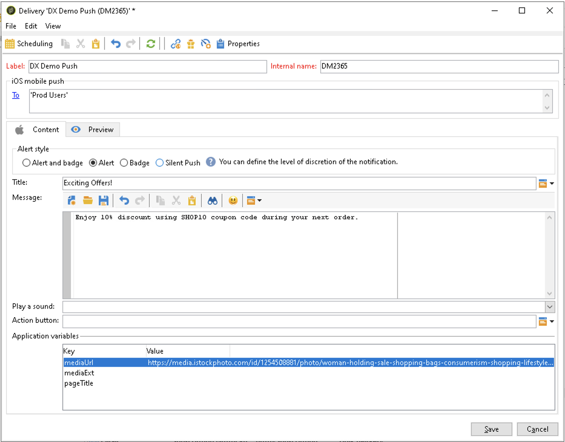Click into the Label input field
Image resolution: width=565 pixels, height=442 pixels.
pos(147,67)
